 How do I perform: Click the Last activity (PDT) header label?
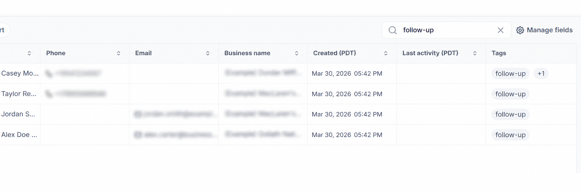point(430,53)
